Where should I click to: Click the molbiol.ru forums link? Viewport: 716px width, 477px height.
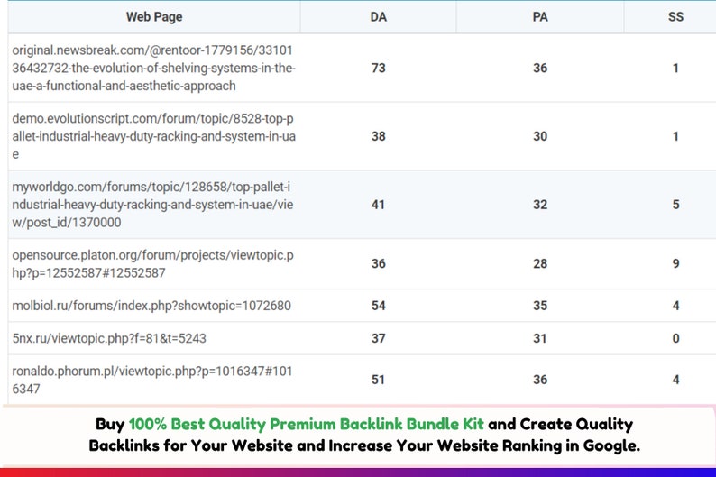click(151, 306)
